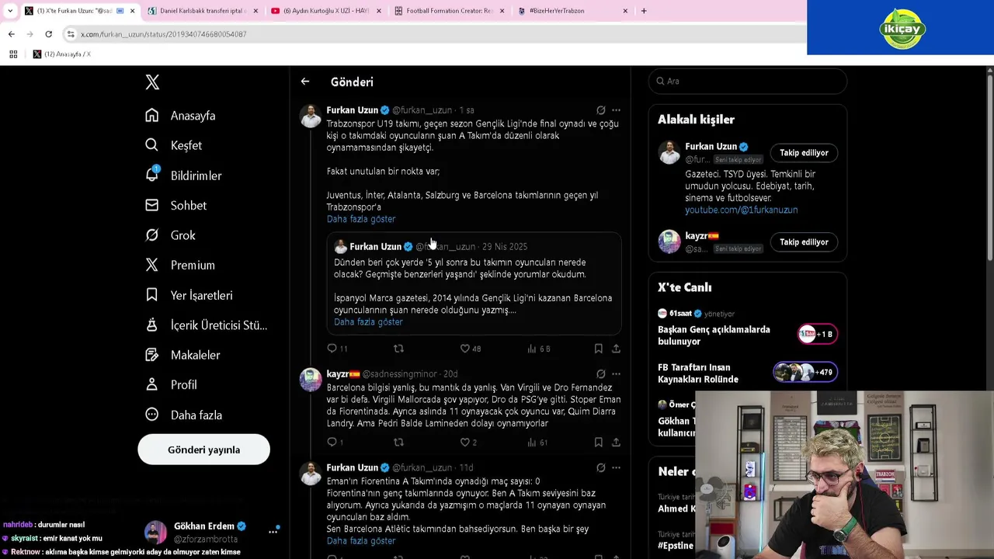
Task: Reply to main post with 11 comments
Action: (x=337, y=349)
